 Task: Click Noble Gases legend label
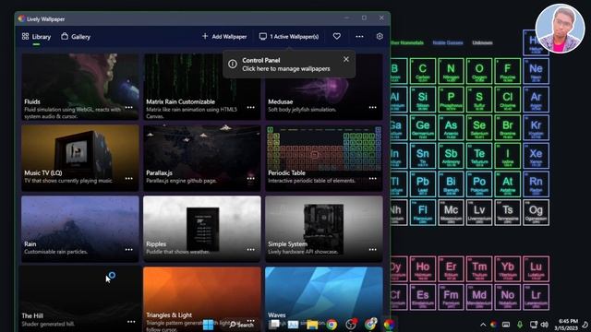447,42
